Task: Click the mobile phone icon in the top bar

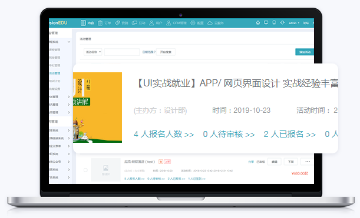Action: [274, 23]
